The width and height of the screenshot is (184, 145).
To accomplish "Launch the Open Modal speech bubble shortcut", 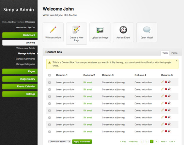I will (147, 32).
